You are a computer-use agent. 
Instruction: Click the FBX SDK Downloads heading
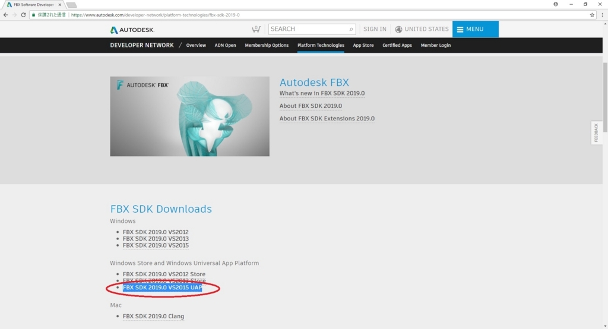pyautogui.click(x=161, y=209)
